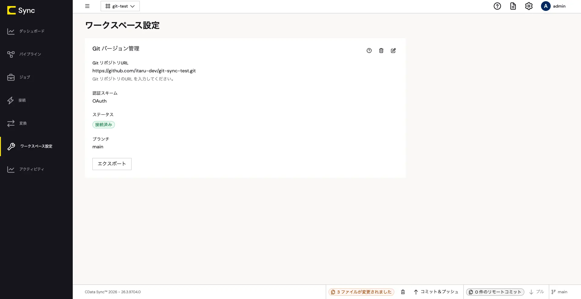Click コミット＆プッシュ button

point(436,292)
